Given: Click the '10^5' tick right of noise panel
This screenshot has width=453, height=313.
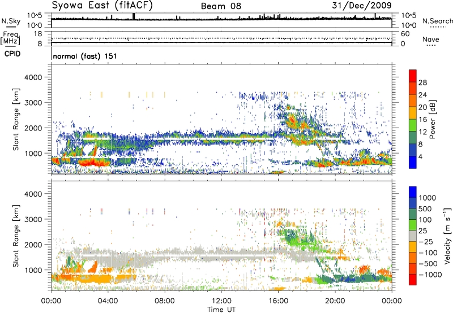Looking at the screenshot, I should tap(408, 16).
